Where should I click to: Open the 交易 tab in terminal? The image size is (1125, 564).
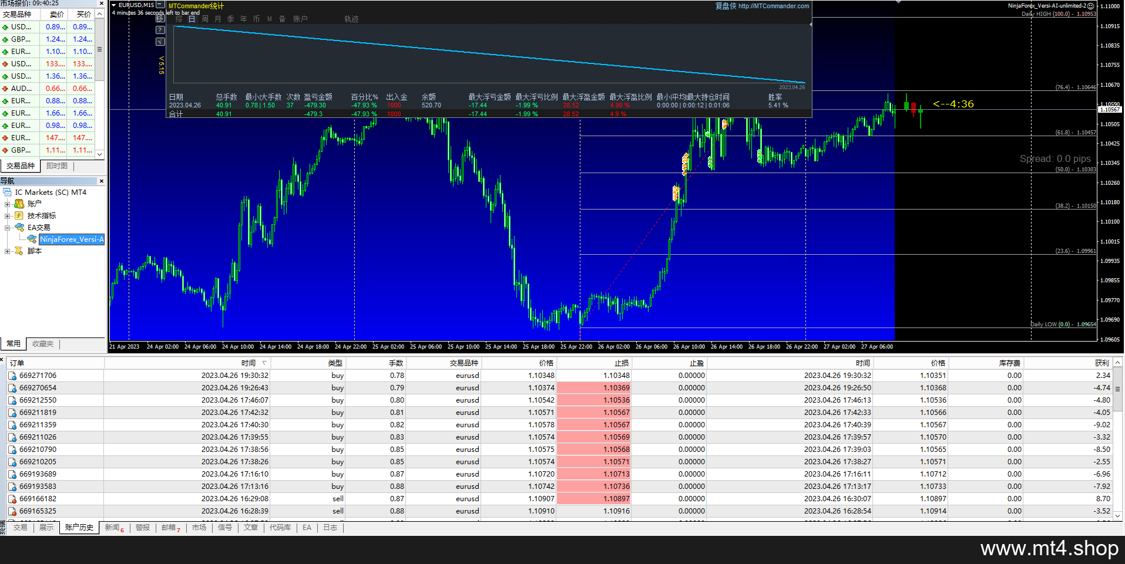tap(21, 528)
